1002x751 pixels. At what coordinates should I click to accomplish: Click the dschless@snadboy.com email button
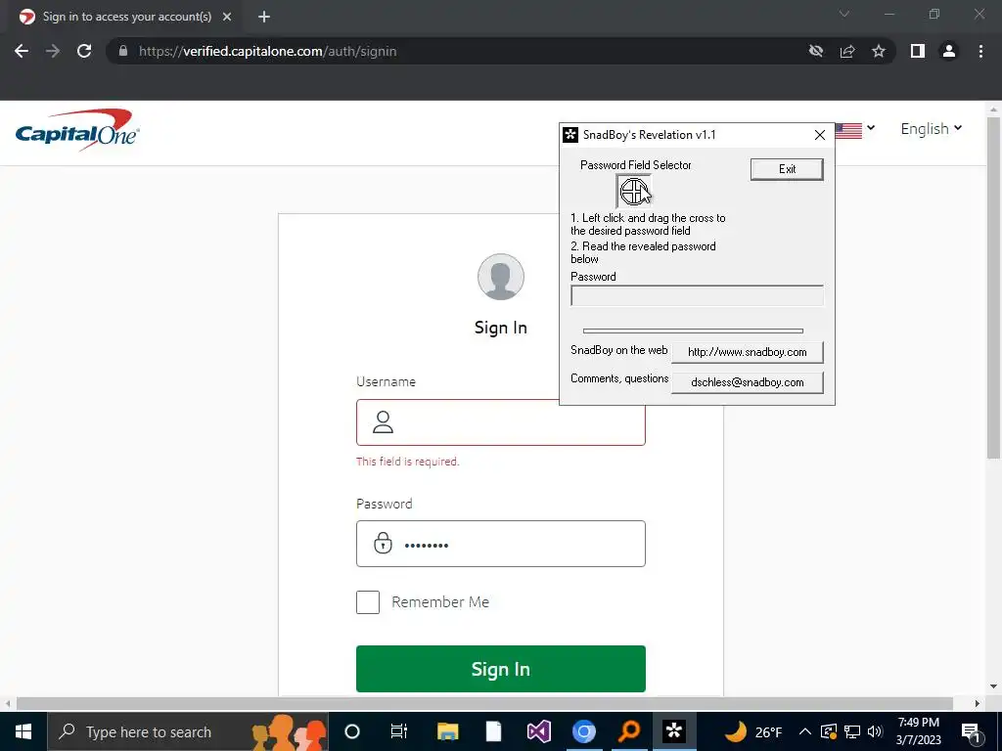(x=747, y=382)
